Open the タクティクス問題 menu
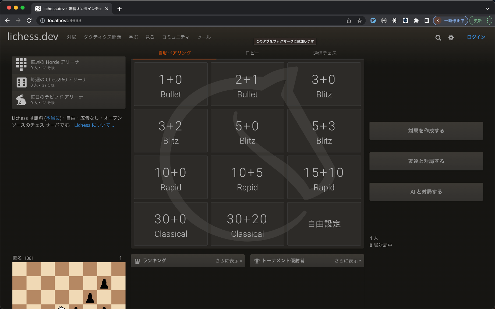The width and height of the screenshot is (495, 309). click(103, 37)
